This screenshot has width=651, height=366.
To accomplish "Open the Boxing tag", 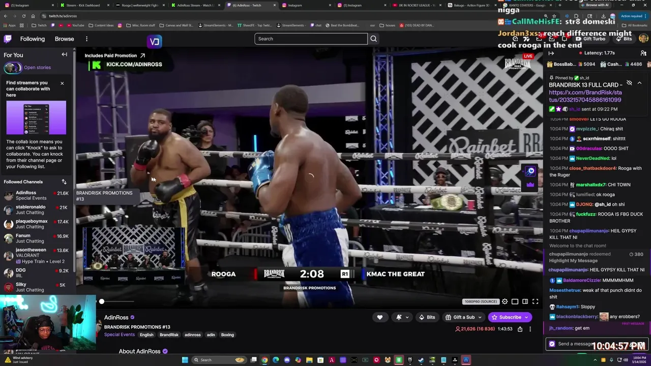I will [227, 335].
